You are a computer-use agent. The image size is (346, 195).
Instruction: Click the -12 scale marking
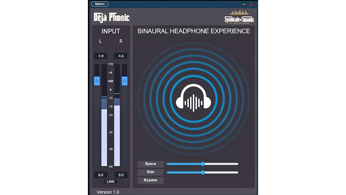(x=111, y=98)
